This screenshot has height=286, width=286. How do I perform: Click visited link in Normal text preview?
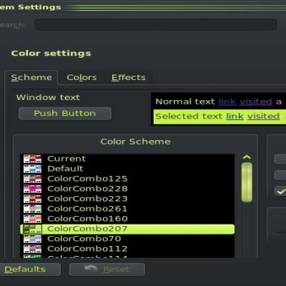(256, 102)
